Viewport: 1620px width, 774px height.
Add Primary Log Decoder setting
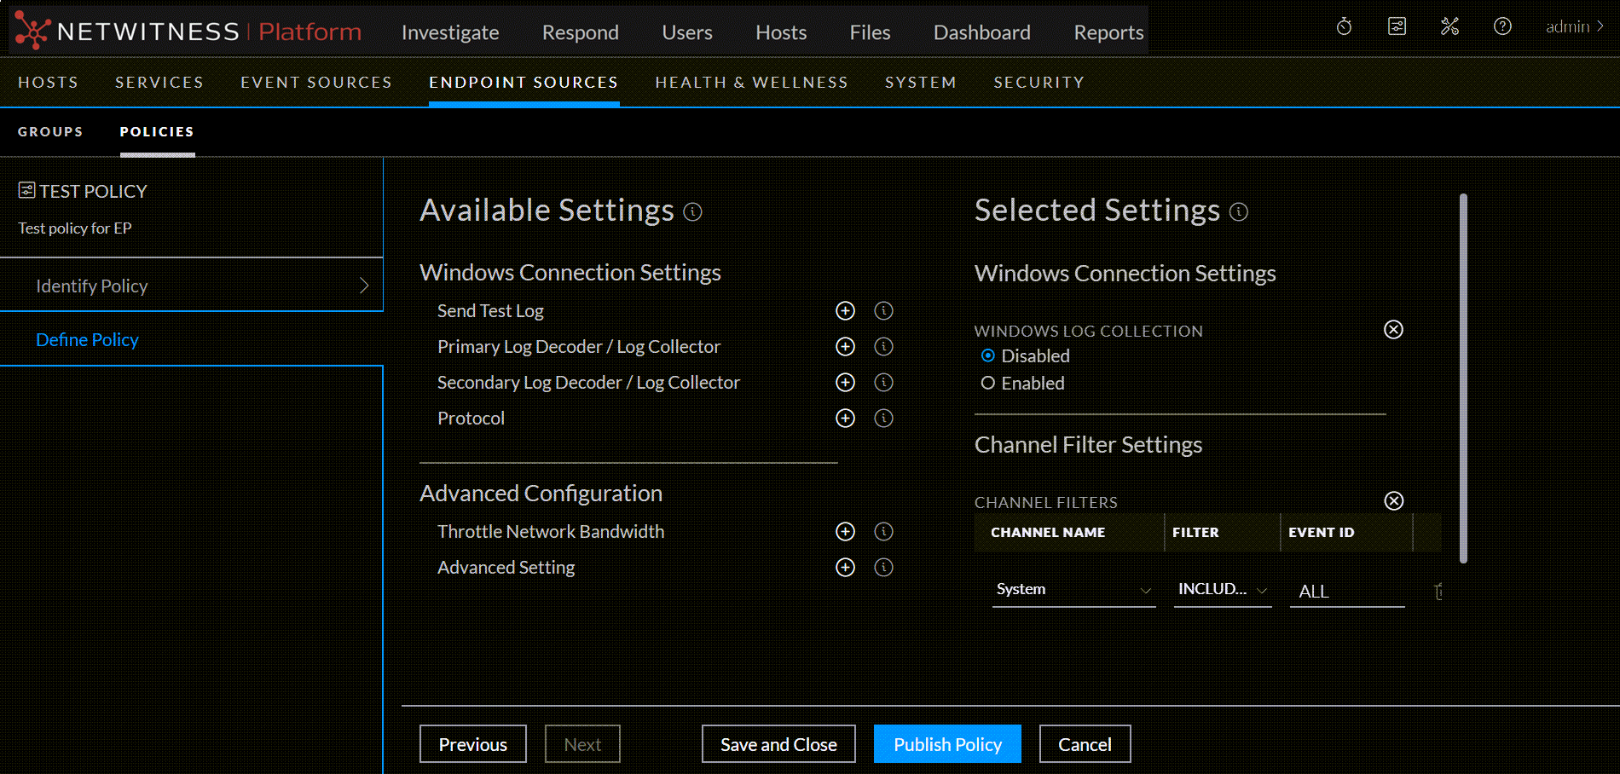pos(845,347)
